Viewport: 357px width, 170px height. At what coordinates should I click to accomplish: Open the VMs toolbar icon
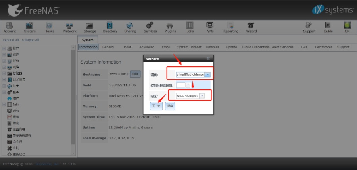click(210, 27)
